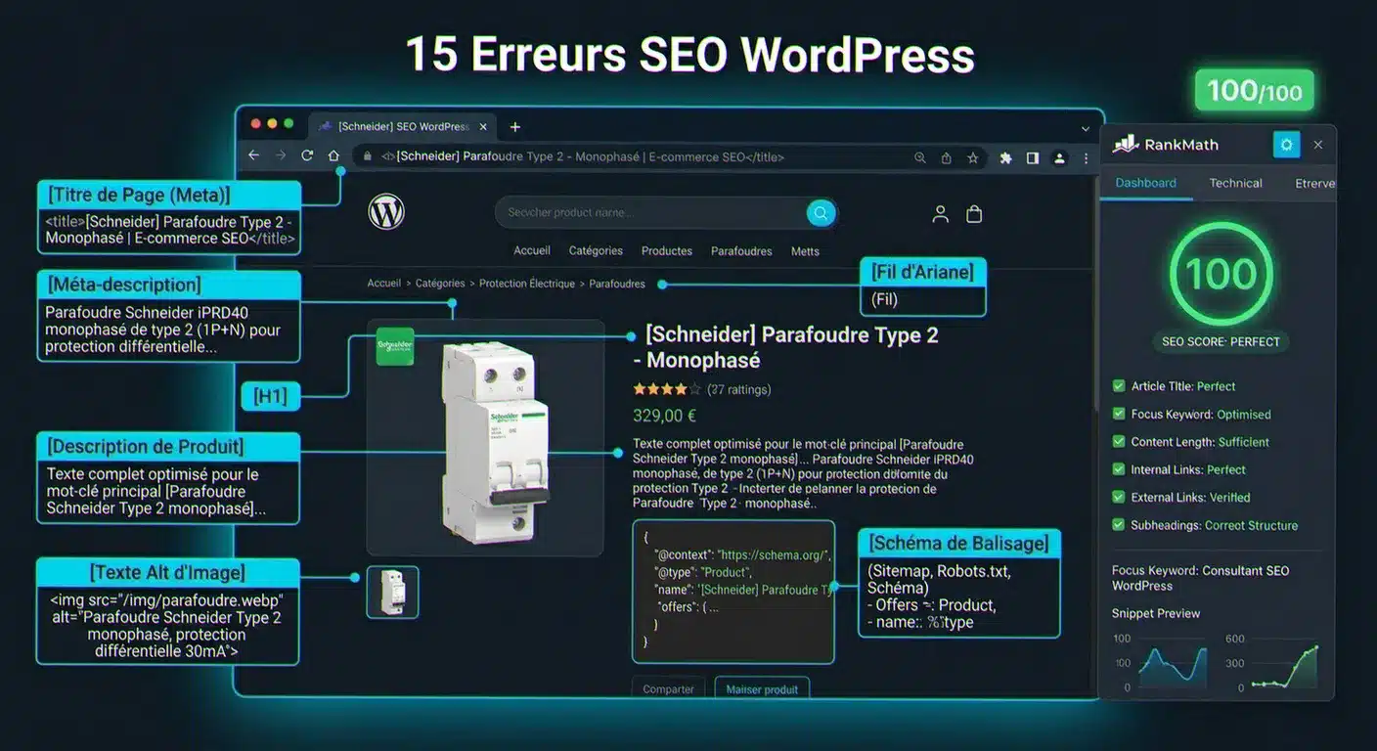Open the Metts navigation menu item
This screenshot has height=751, width=1377.
click(x=805, y=251)
